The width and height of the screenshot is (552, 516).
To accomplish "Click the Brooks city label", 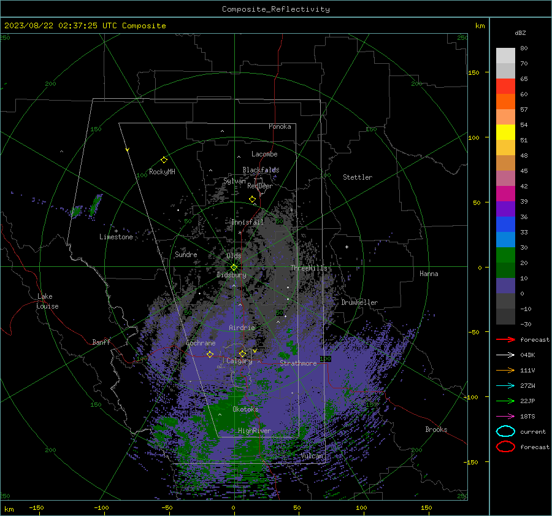I will [436, 429].
